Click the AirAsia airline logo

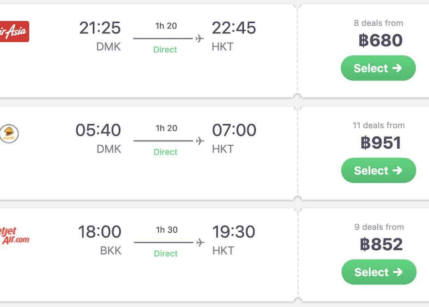coord(14,32)
